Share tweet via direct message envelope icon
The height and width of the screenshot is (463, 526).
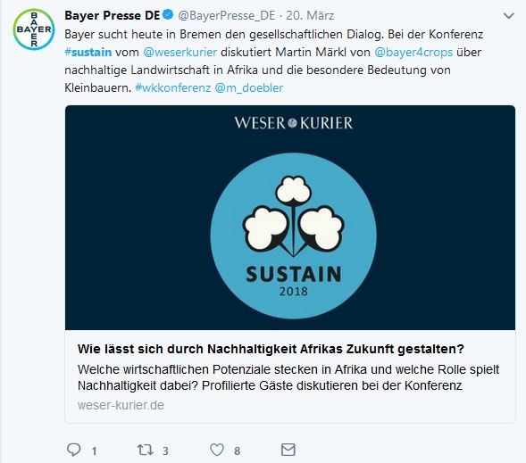click(288, 450)
